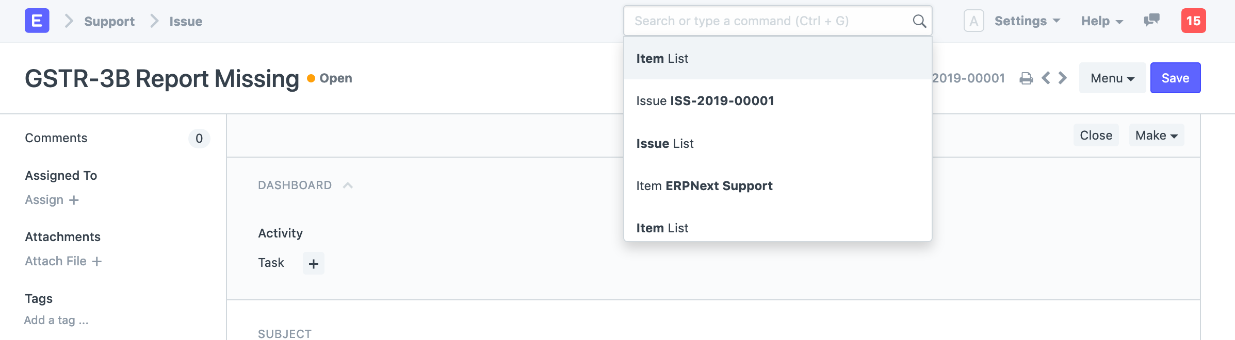The image size is (1235, 340).
Task: Click the search magnifier icon
Action: [919, 21]
